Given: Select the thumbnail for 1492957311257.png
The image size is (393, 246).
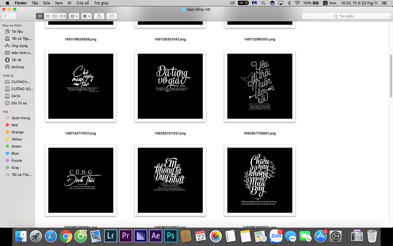Looking at the screenshot, I should (170, 86).
